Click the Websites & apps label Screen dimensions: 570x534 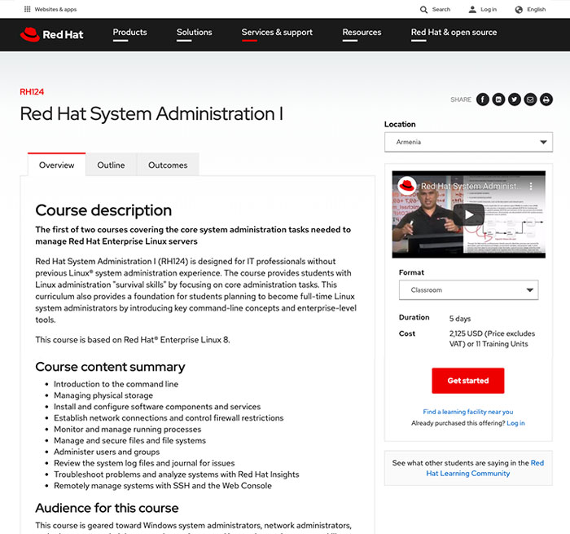click(x=55, y=9)
